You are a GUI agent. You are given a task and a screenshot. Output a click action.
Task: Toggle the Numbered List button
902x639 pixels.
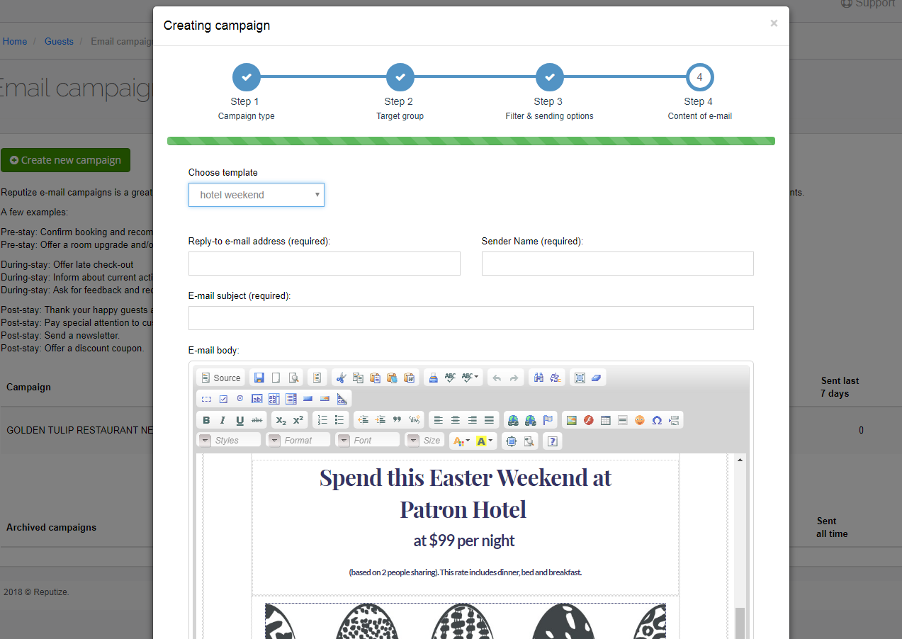pyautogui.click(x=322, y=420)
